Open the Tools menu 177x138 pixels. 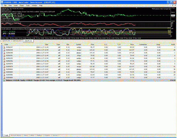tap(28, 5)
